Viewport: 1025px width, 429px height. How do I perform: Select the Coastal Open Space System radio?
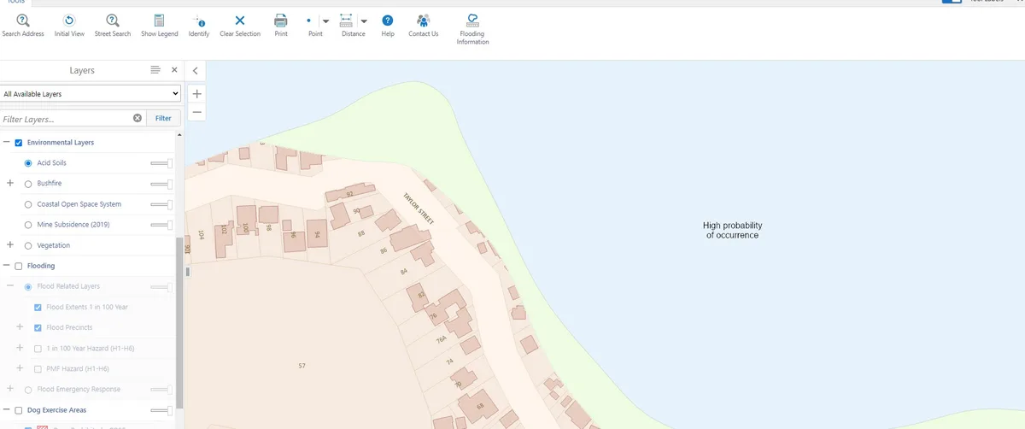point(28,204)
